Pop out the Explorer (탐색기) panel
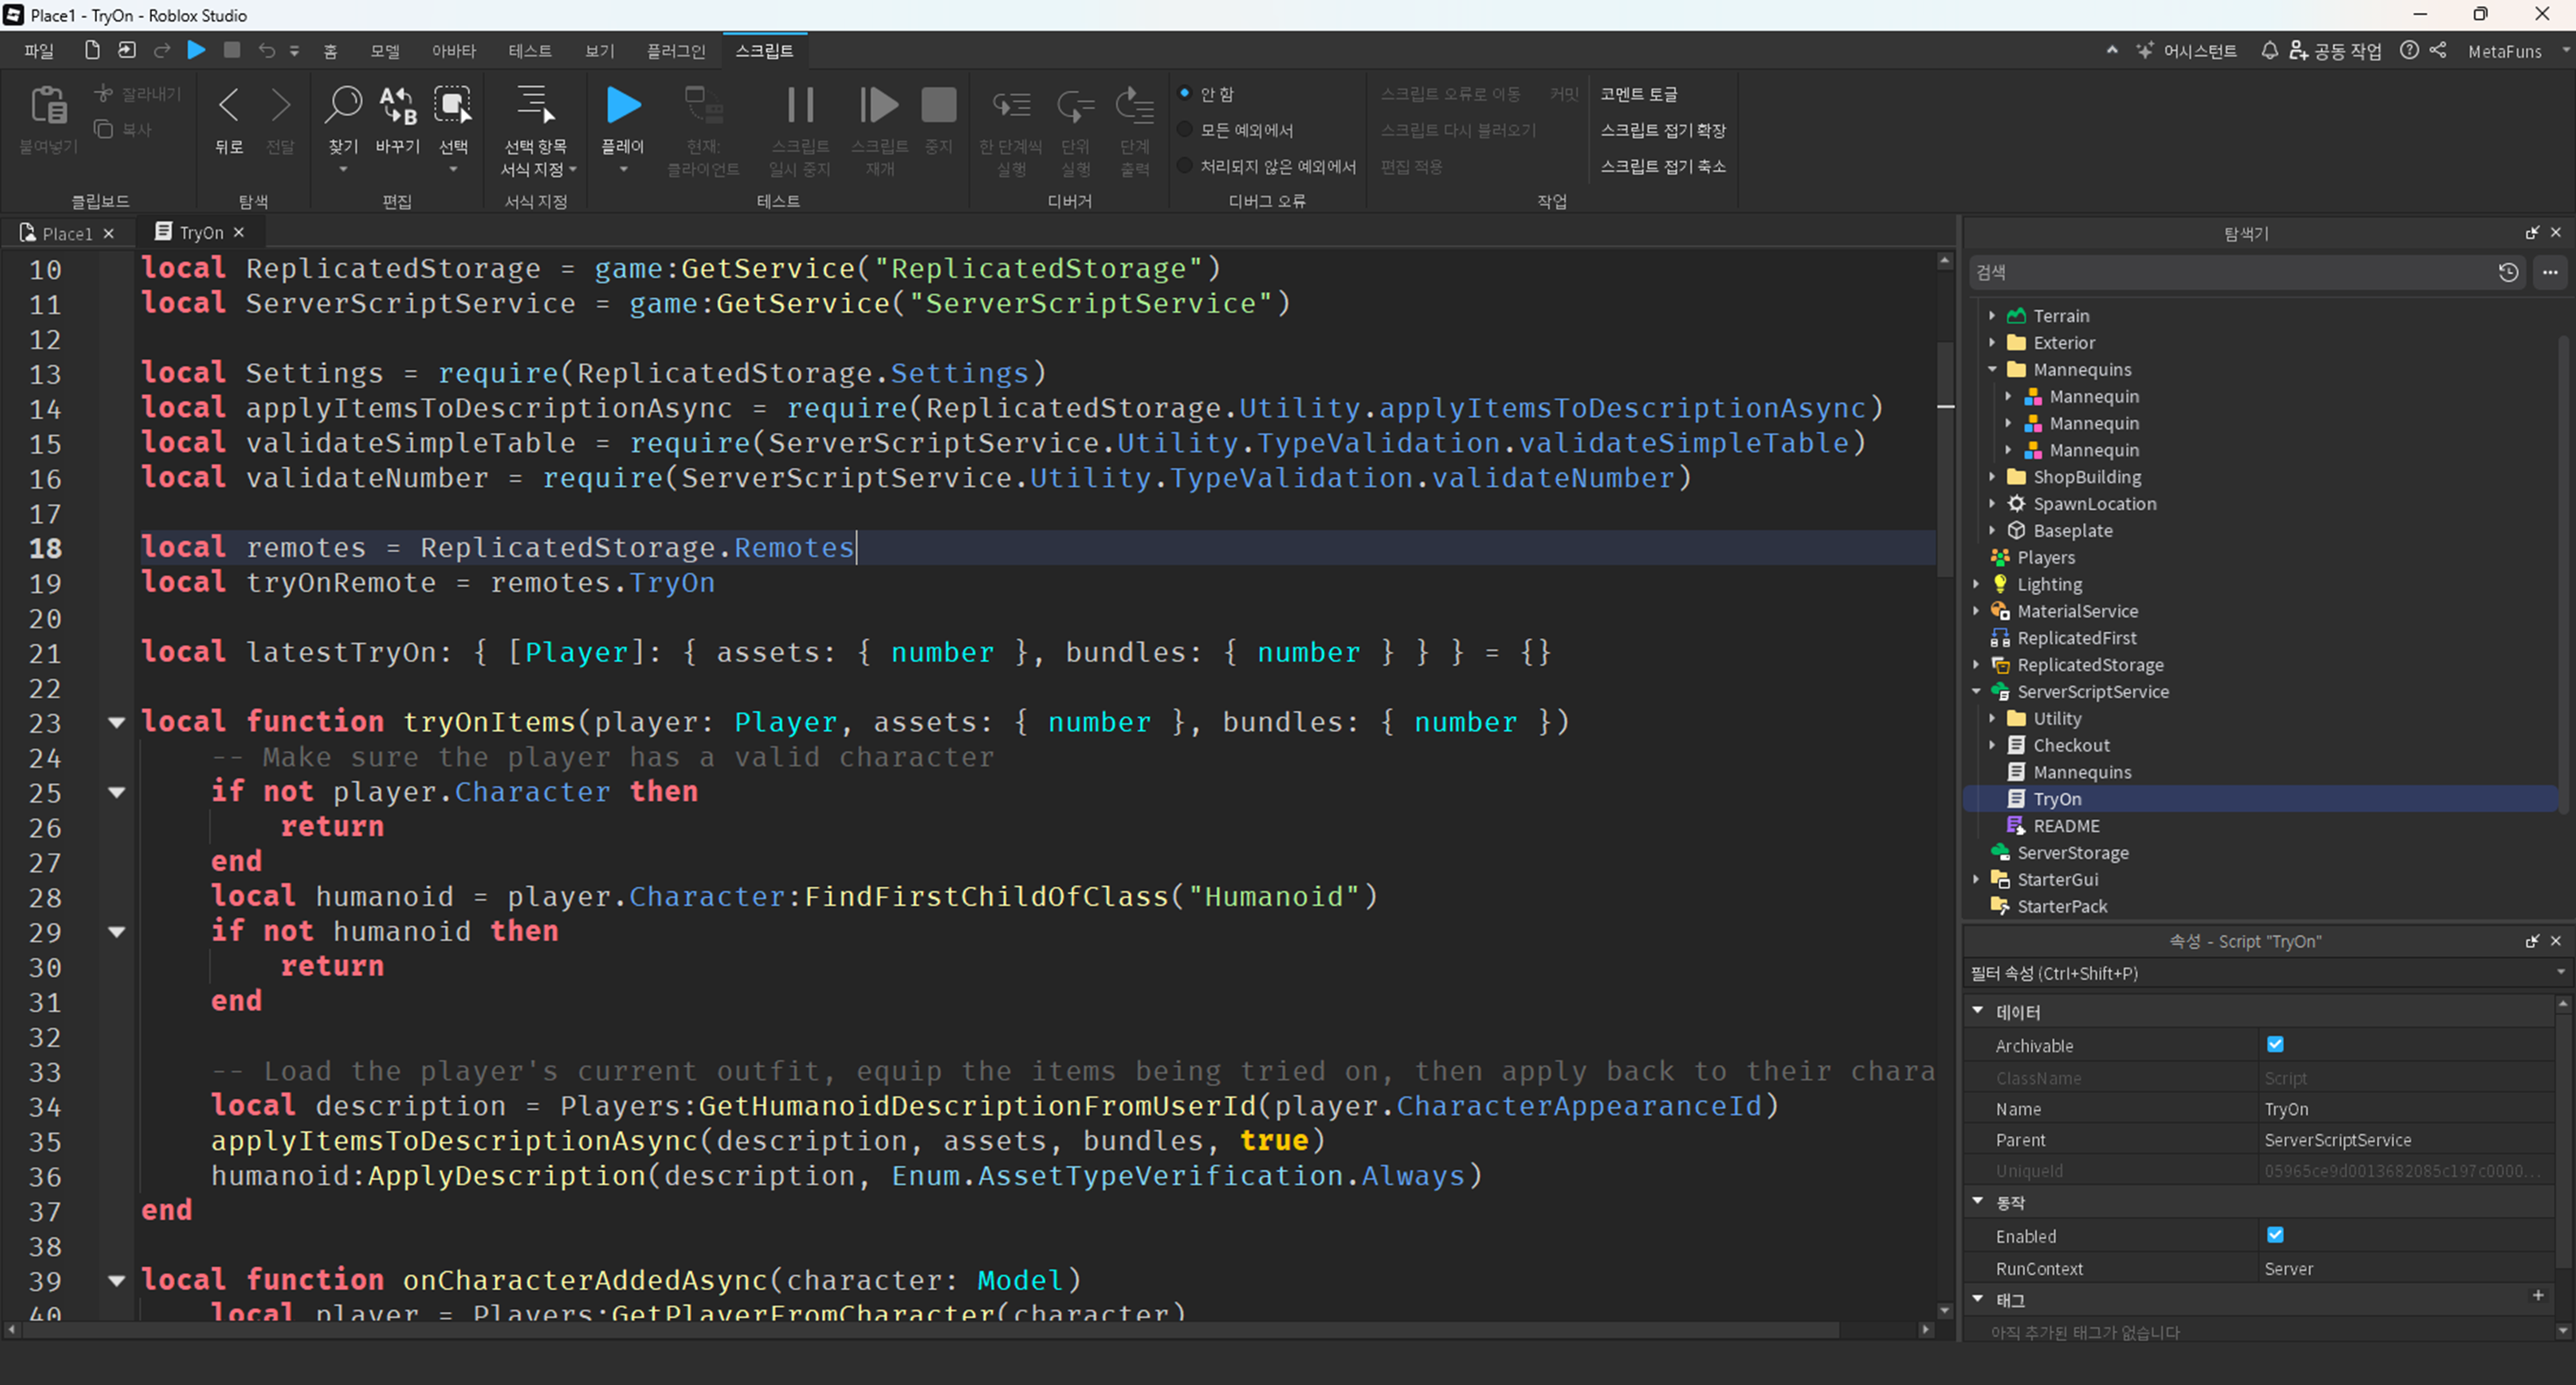Viewport: 2576px width, 1385px height. pyautogui.click(x=2531, y=233)
